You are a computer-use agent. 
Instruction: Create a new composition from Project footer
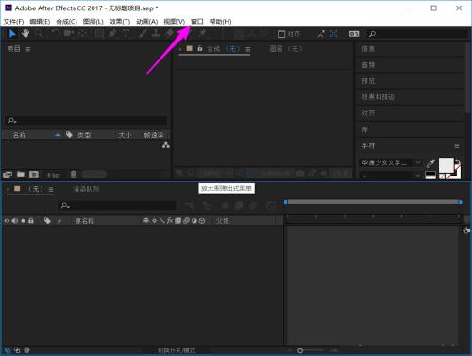[34, 174]
